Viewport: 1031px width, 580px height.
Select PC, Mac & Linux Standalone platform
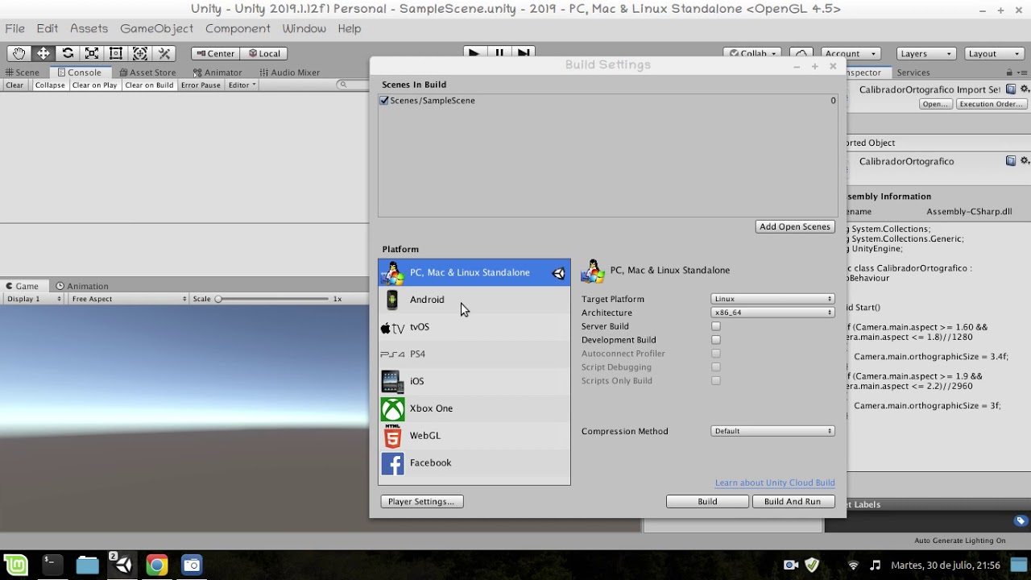click(x=474, y=272)
